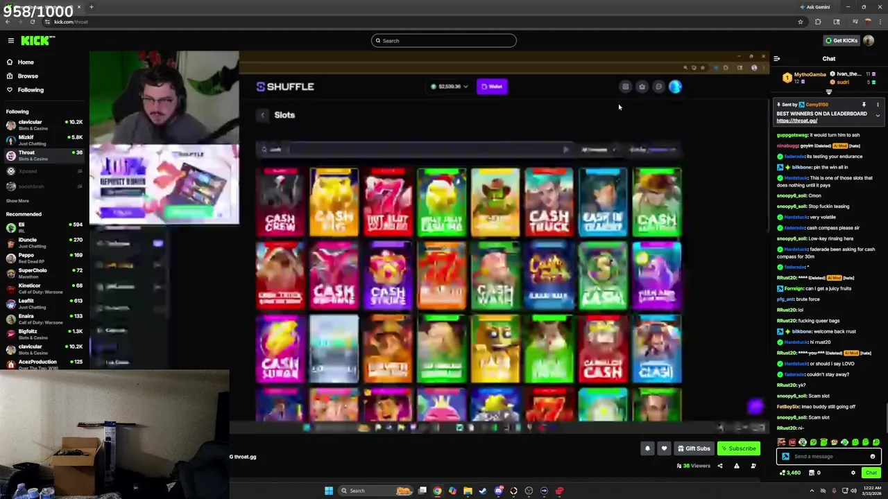Go back with the Slots back arrow
Viewport: 888px width, 499px height.
click(262, 115)
